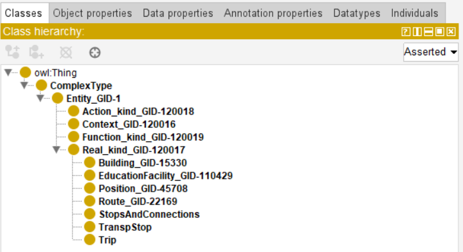Switch to the Individuals tab
The height and width of the screenshot is (252, 463).
(415, 14)
